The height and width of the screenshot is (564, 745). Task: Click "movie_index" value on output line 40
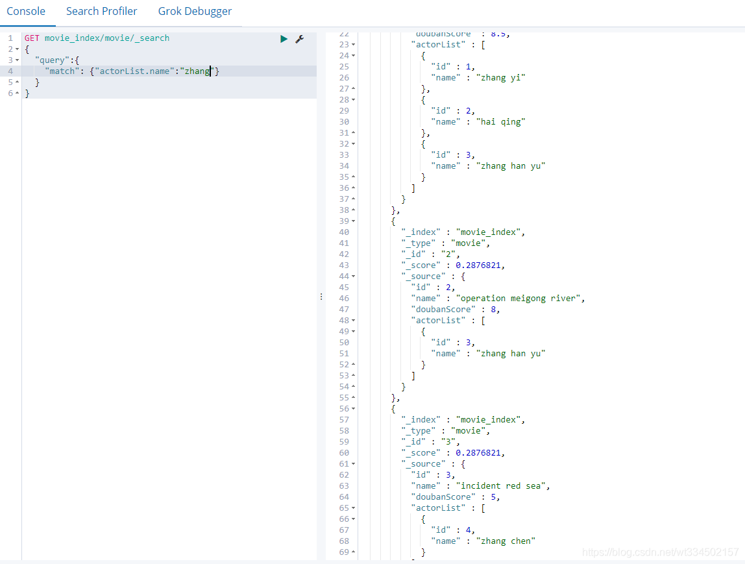pos(489,232)
